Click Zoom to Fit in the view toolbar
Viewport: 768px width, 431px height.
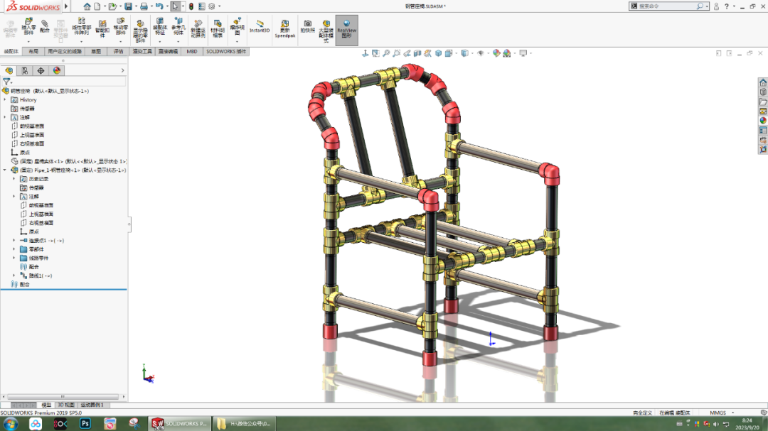385,52
